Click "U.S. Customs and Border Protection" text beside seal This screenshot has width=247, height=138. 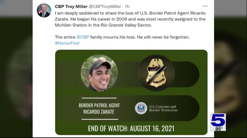click(163, 108)
